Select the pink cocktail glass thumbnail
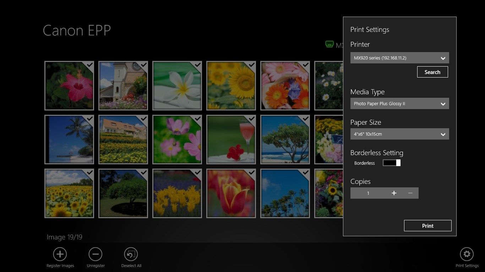This screenshot has width=485, height=272. pyautogui.click(x=231, y=140)
